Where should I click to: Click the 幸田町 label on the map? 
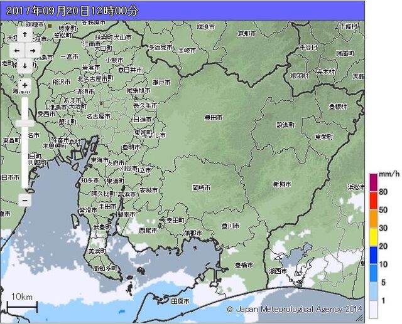[176, 220]
